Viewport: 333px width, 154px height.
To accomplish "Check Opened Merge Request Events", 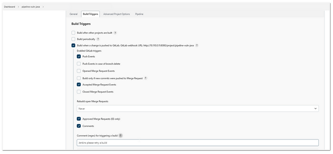I will click(x=79, y=71).
